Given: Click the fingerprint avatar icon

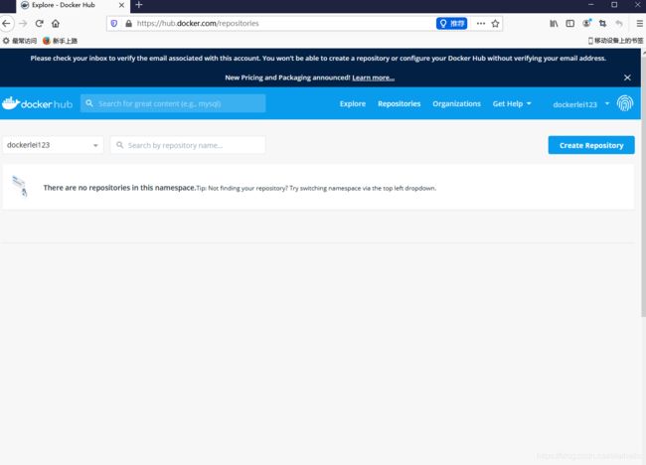Looking at the screenshot, I should [625, 103].
